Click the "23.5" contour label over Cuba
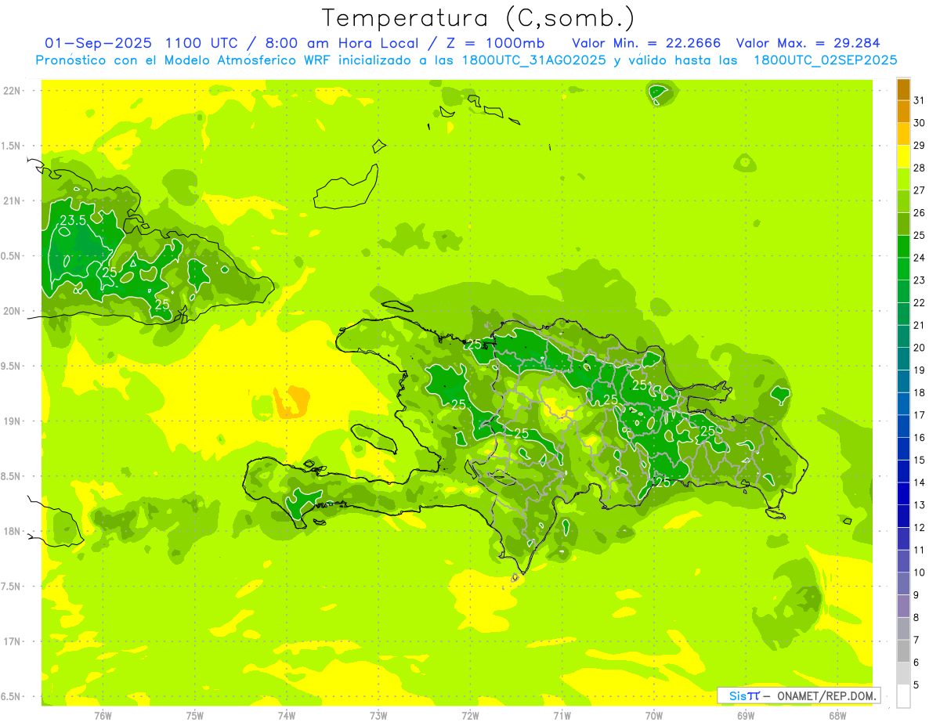Screen dimensions: 940x726 pyautogui.click(x=73, y=221)
